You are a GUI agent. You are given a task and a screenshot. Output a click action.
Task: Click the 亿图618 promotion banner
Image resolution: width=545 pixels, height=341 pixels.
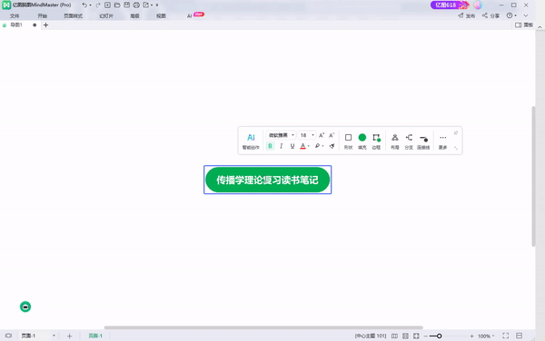[x=450, y=5]
